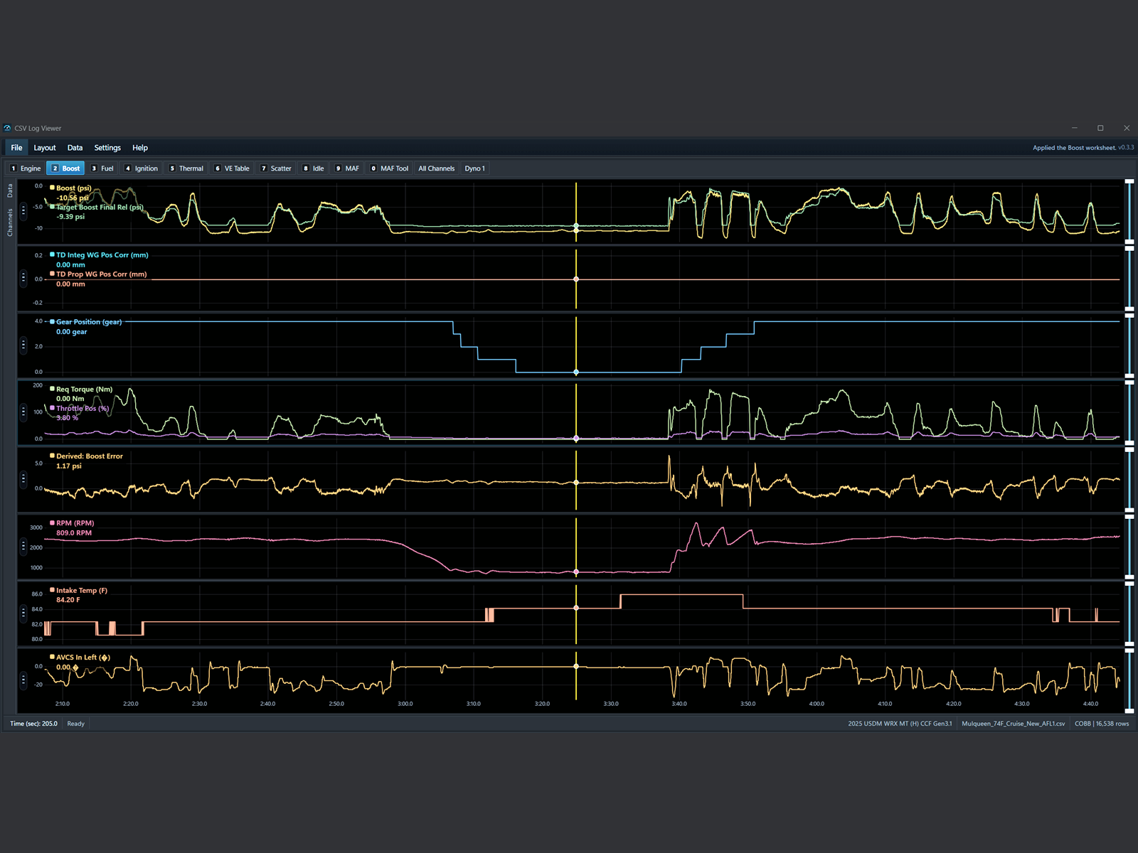This screenshot has height=853, width=1138.
Task: Click the Applied the Boost worksheet message
Action: (1074, 148)
